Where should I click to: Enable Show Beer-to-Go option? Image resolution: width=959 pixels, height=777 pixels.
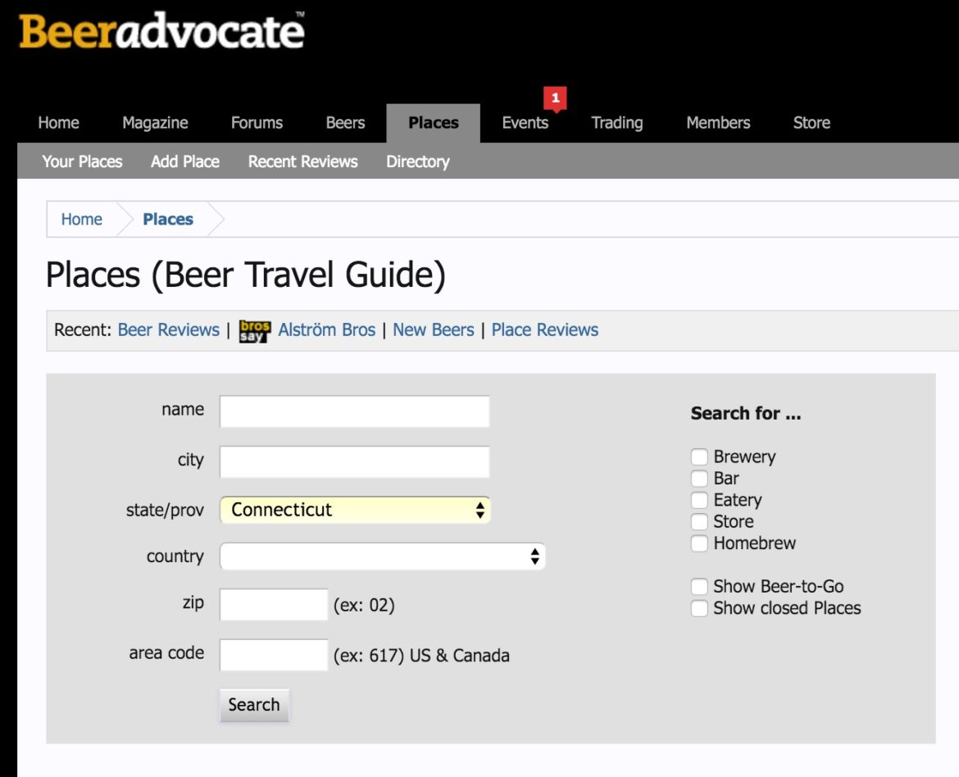point(699,587)
